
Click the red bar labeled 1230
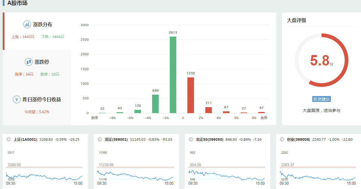pos(191,95)
